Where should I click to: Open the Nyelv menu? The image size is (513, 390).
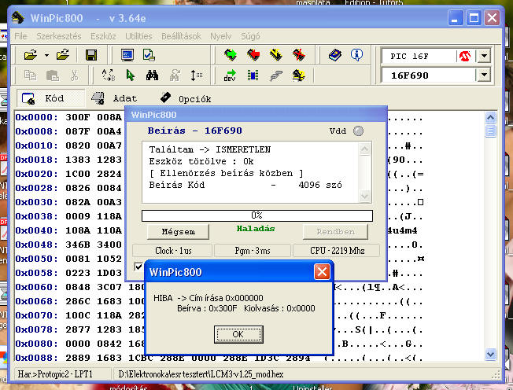pos(221,36)
